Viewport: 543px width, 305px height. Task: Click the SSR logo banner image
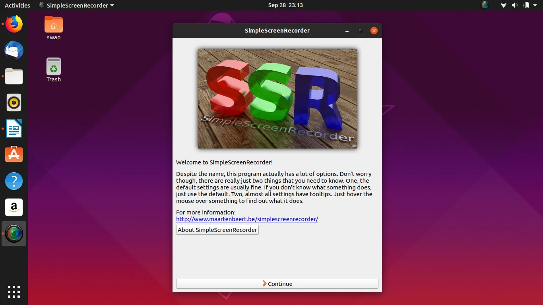click(277, 99)
